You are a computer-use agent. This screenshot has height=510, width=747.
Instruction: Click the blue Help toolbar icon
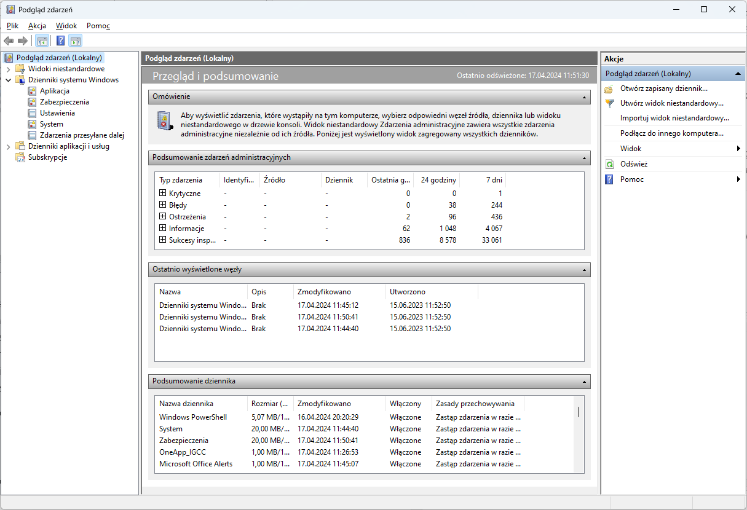60,41
